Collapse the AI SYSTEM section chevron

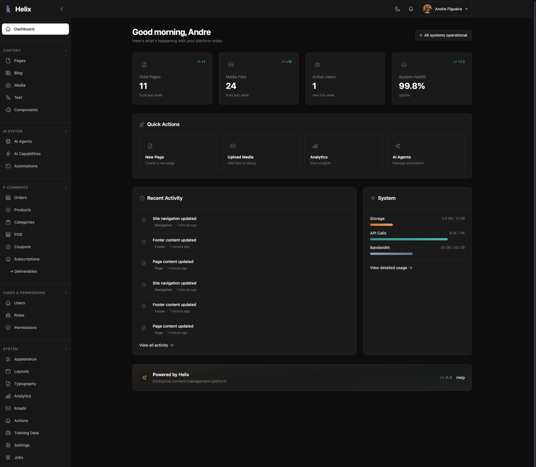pos(66,131)
